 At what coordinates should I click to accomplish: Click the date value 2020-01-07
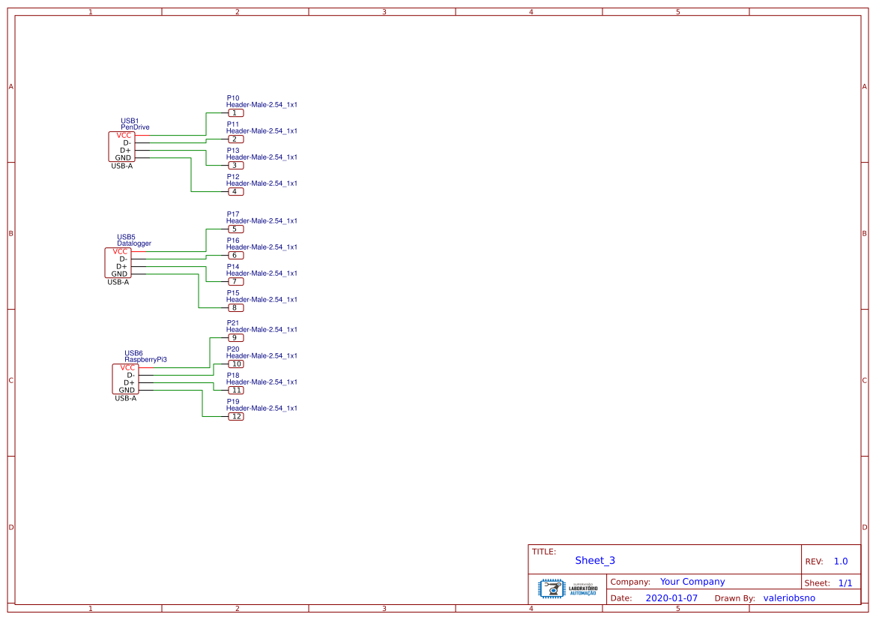(671, 598)
